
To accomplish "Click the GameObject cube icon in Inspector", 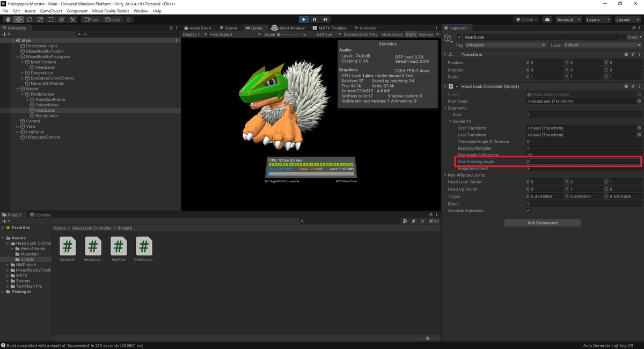I will point(448,39).
